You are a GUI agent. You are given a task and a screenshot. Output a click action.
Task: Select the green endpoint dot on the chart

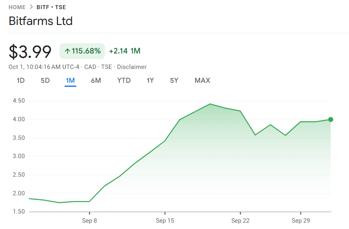(x=330, y=119)
